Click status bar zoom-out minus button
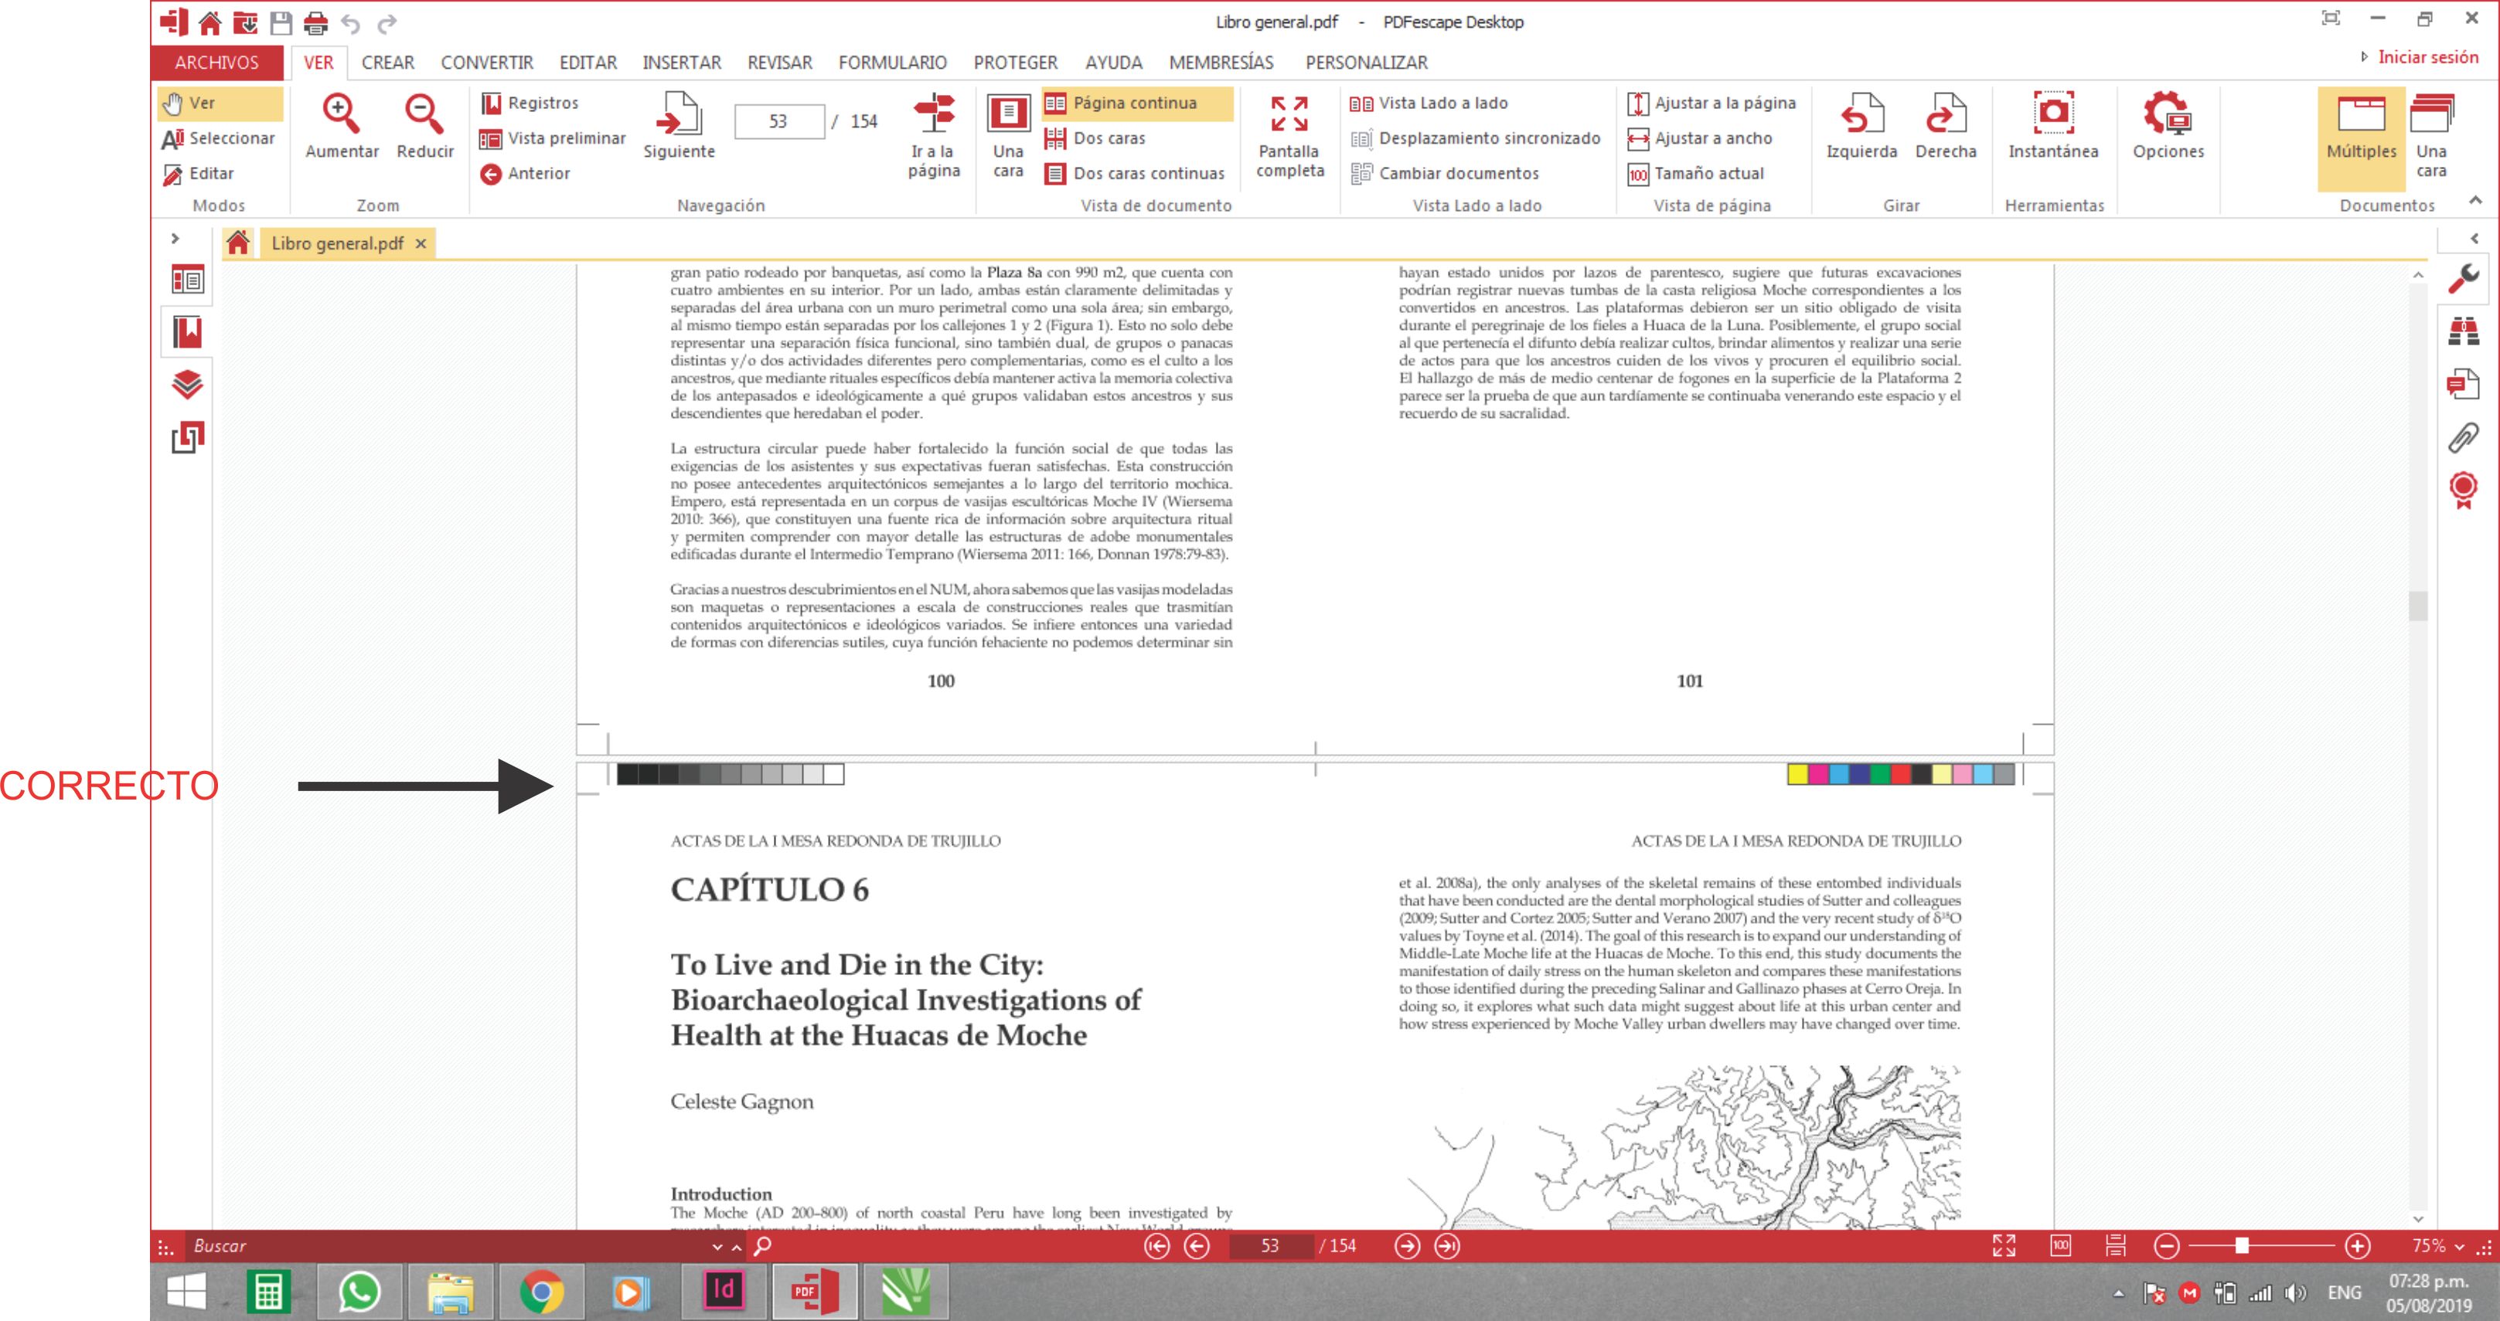 [2167, 1246]
